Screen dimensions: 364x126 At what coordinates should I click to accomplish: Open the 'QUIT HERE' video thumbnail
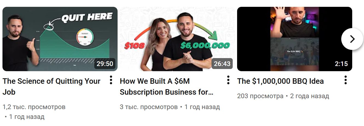click(60, 39)
